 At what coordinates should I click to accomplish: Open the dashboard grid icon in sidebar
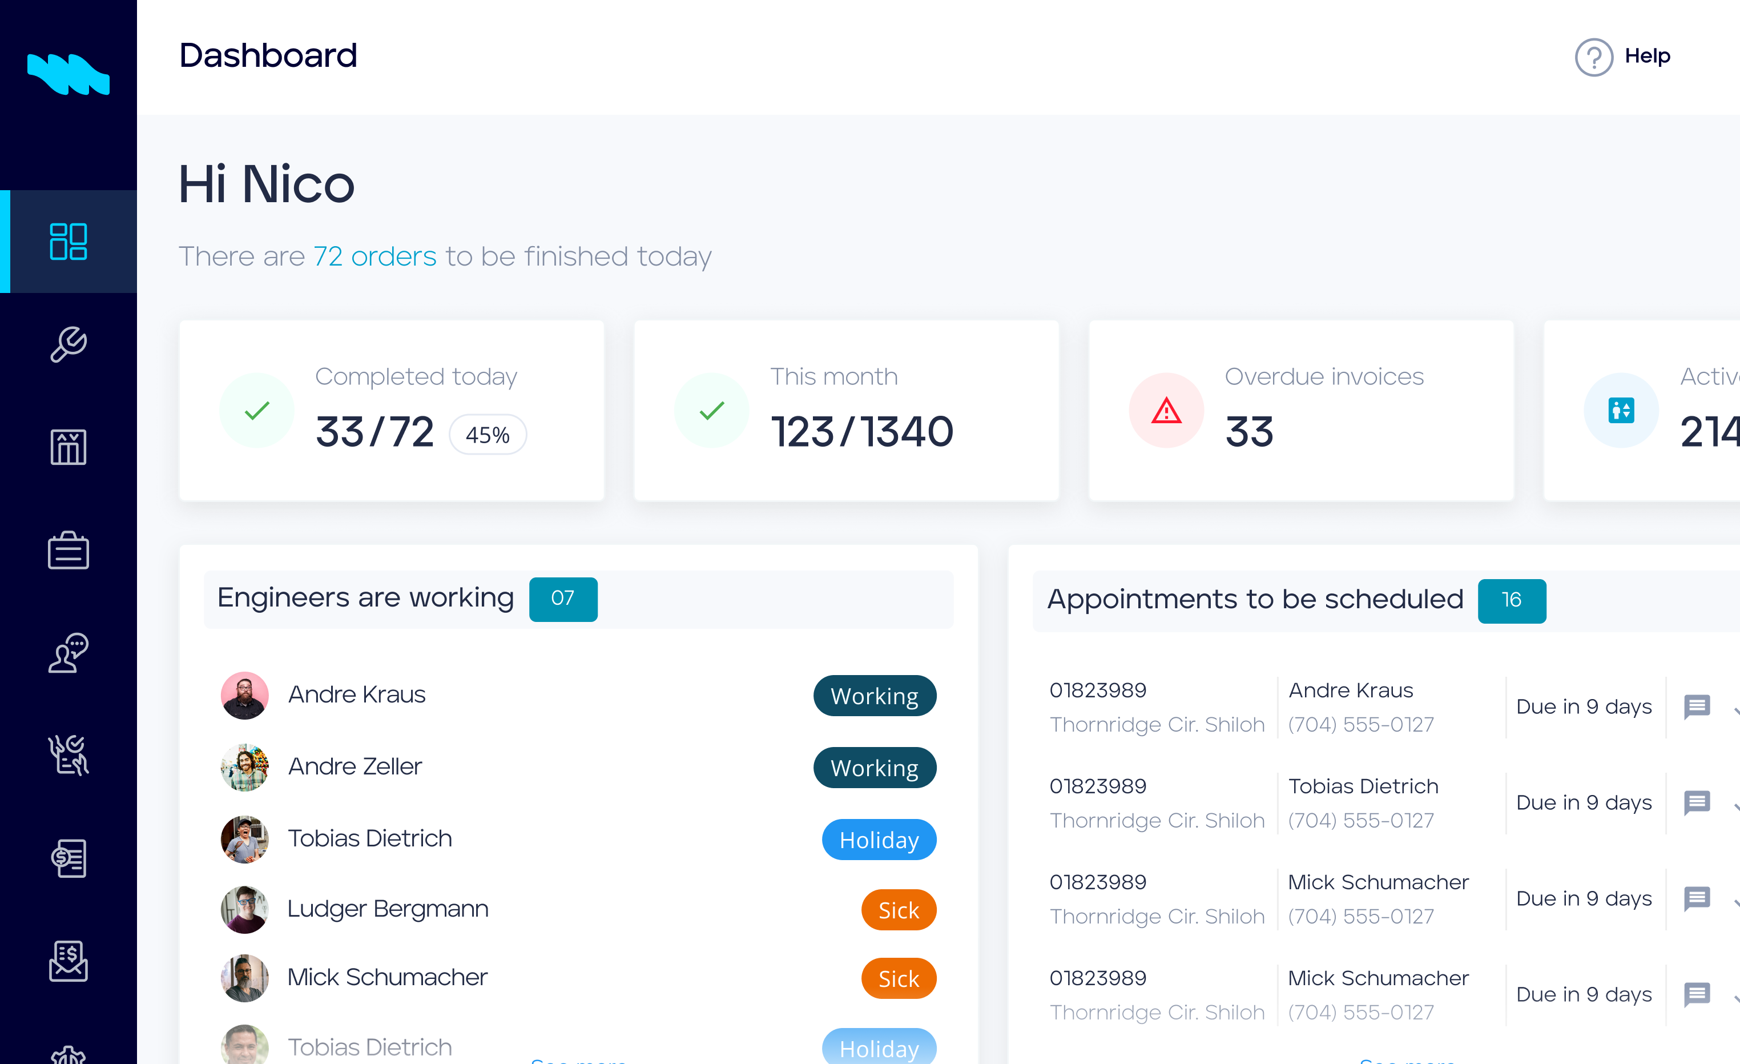click(69, 242)
